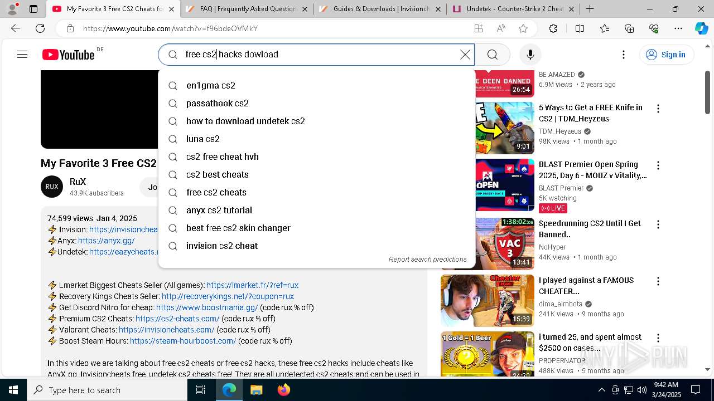The width and height of the screenshot is (714, 401).
Task: Open the cs2-cheats.com link
Action: [x=177, y=319]
